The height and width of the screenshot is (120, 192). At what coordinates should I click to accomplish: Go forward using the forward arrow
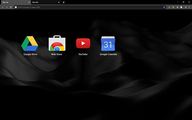pyautogui.click(x=7, y=7)
